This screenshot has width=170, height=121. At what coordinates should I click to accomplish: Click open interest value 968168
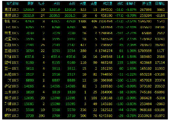146,110
